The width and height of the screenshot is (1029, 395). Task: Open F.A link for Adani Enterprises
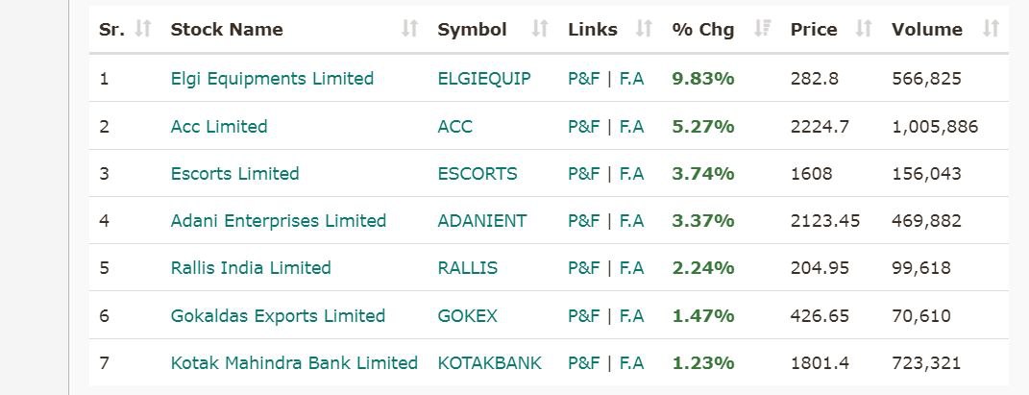coord(631,221)
